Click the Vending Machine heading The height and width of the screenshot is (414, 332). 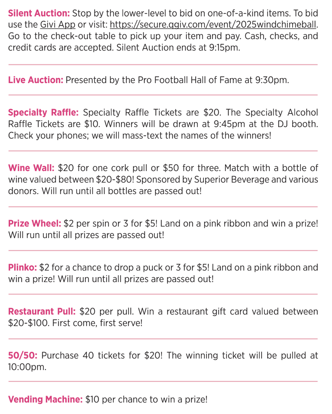[x=45, y=399]
